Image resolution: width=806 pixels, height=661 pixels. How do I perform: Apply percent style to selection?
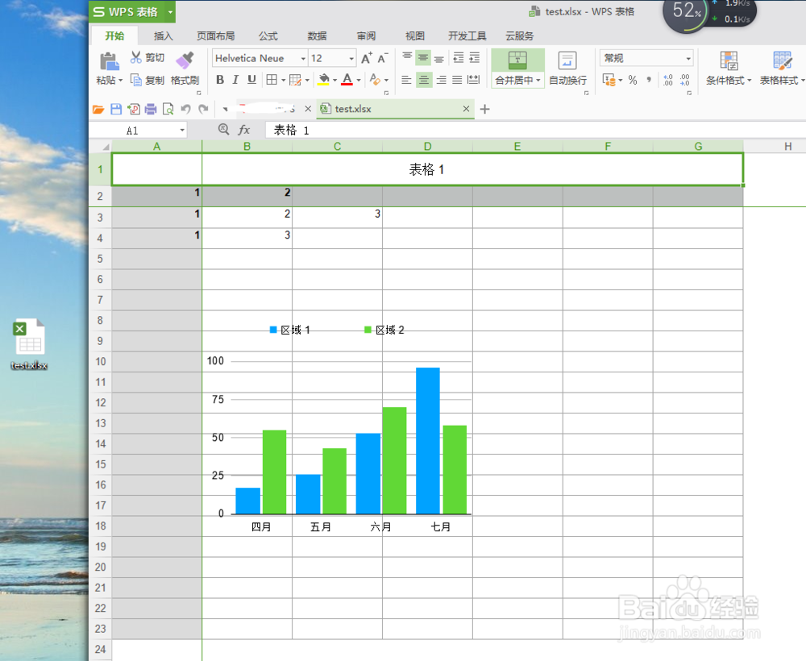coord(631,80)
